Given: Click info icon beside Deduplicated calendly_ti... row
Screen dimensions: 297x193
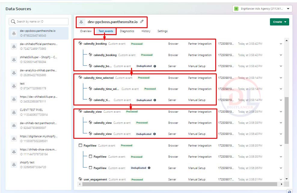Looking at the screenshot, I should [155, 100].
